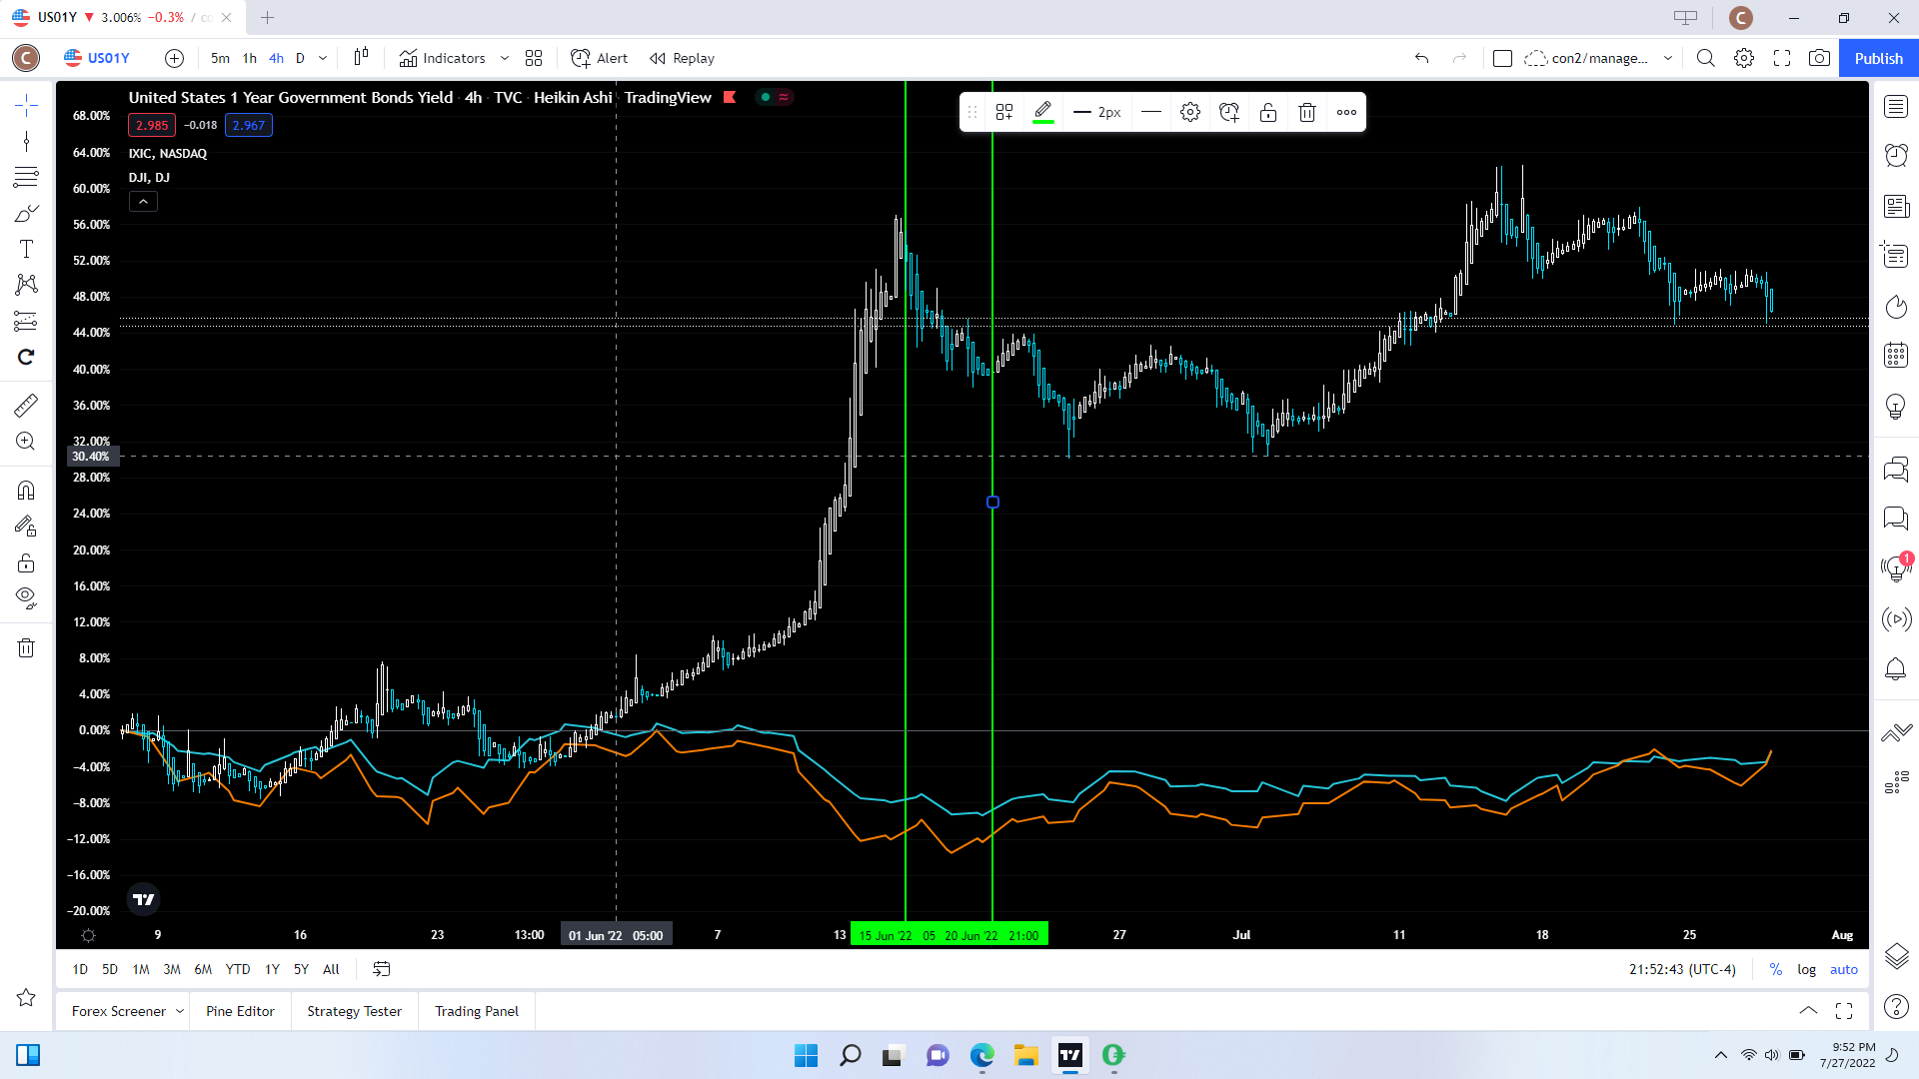
Task: Click the Remove drawings trash icon
Action: 26,647
